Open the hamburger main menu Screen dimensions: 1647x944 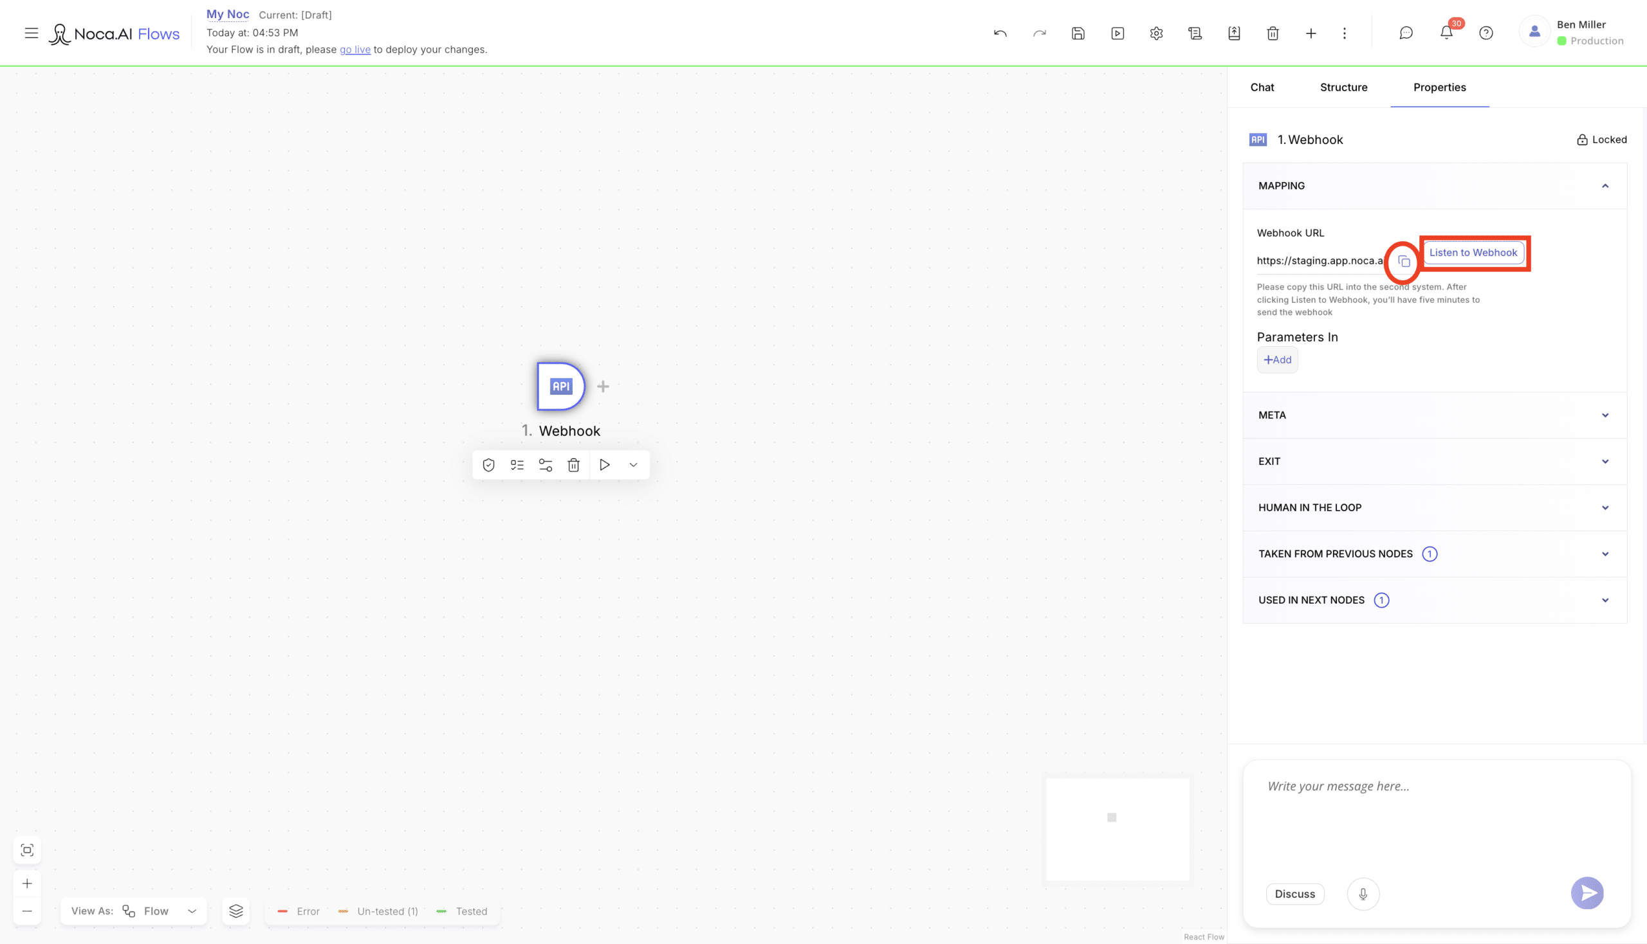pos(31,33)
